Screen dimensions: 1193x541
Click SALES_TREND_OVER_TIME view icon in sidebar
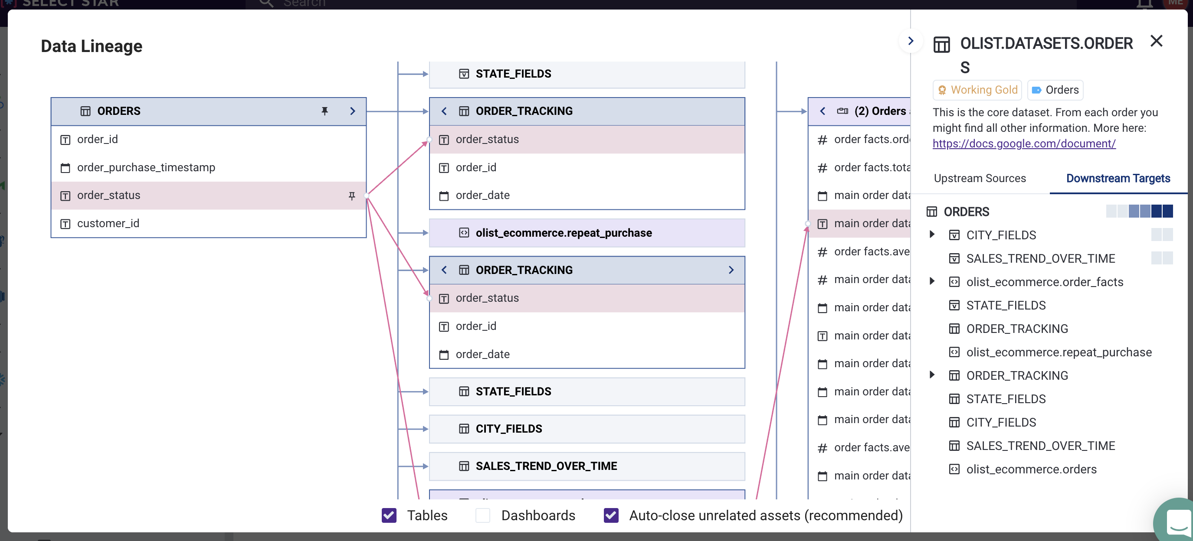coord(954,258)
